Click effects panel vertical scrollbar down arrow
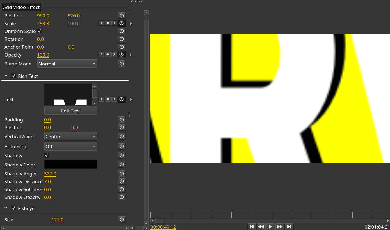390x230 pixels. coord(146,224)
